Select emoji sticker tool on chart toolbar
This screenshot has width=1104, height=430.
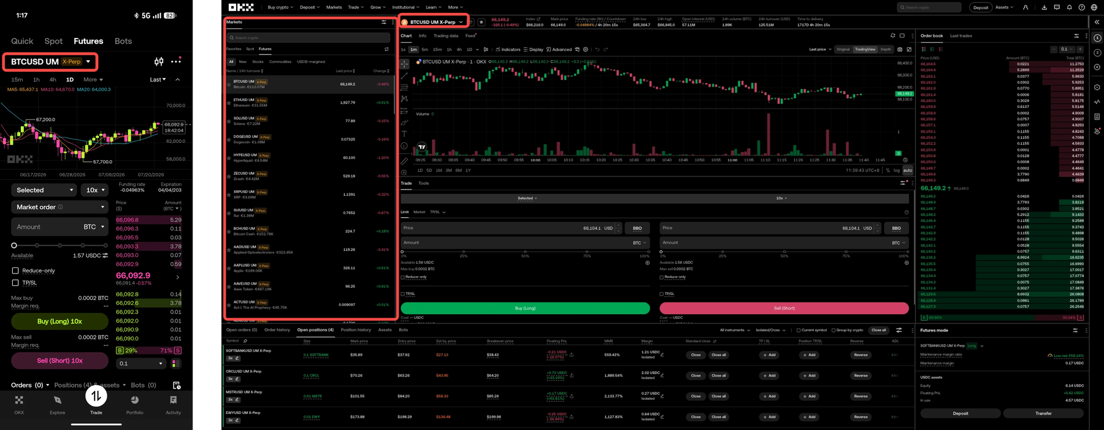tap(404, 146)
